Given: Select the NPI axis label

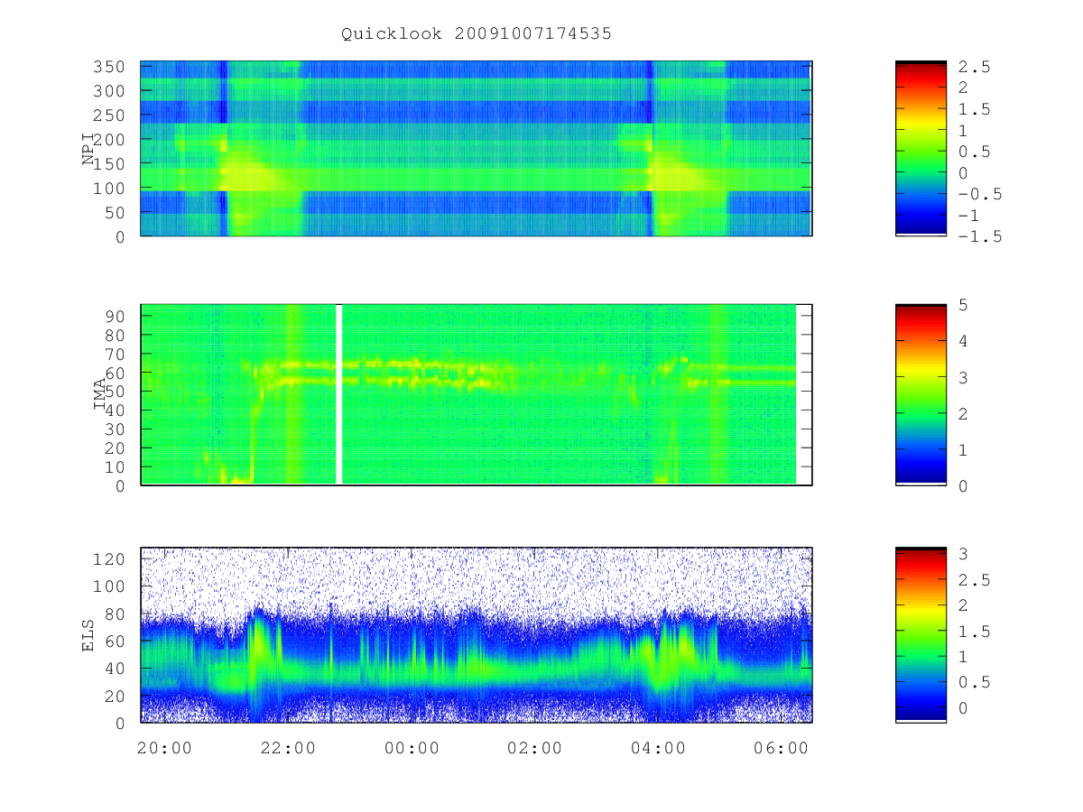Looking at the screenshot, I should pyautogui.click(x=88, y=149).
